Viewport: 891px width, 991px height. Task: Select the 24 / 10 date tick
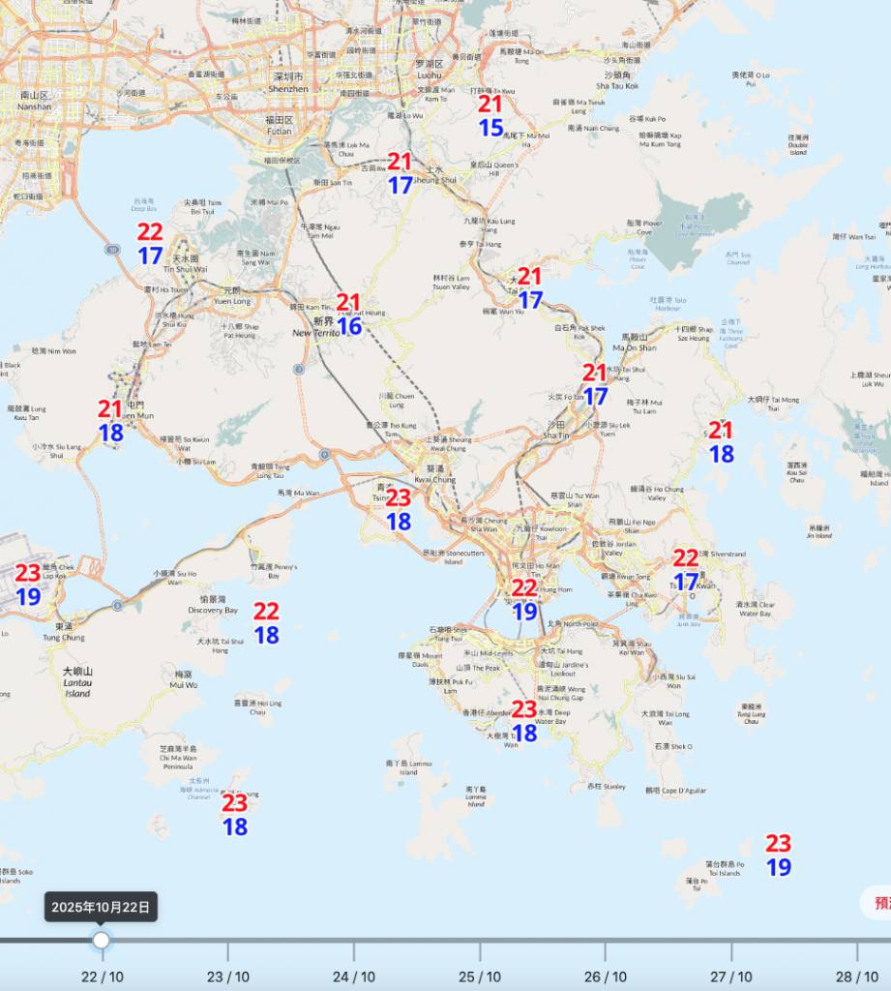pyautogui.click(x=354, y=976)
